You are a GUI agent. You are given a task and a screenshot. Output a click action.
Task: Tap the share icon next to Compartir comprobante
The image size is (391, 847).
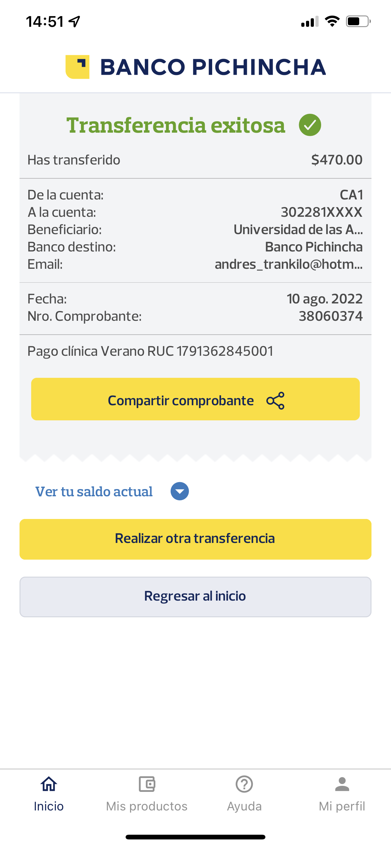pos(275,400)
